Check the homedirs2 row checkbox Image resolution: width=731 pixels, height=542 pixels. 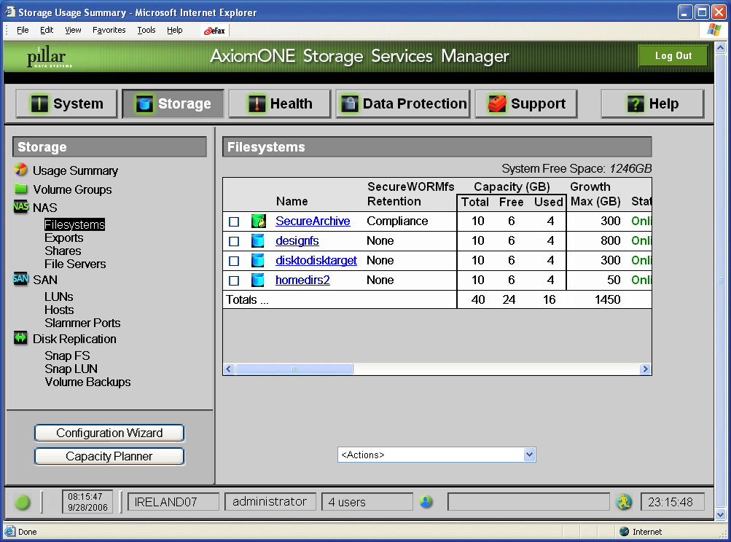(234, 280)
